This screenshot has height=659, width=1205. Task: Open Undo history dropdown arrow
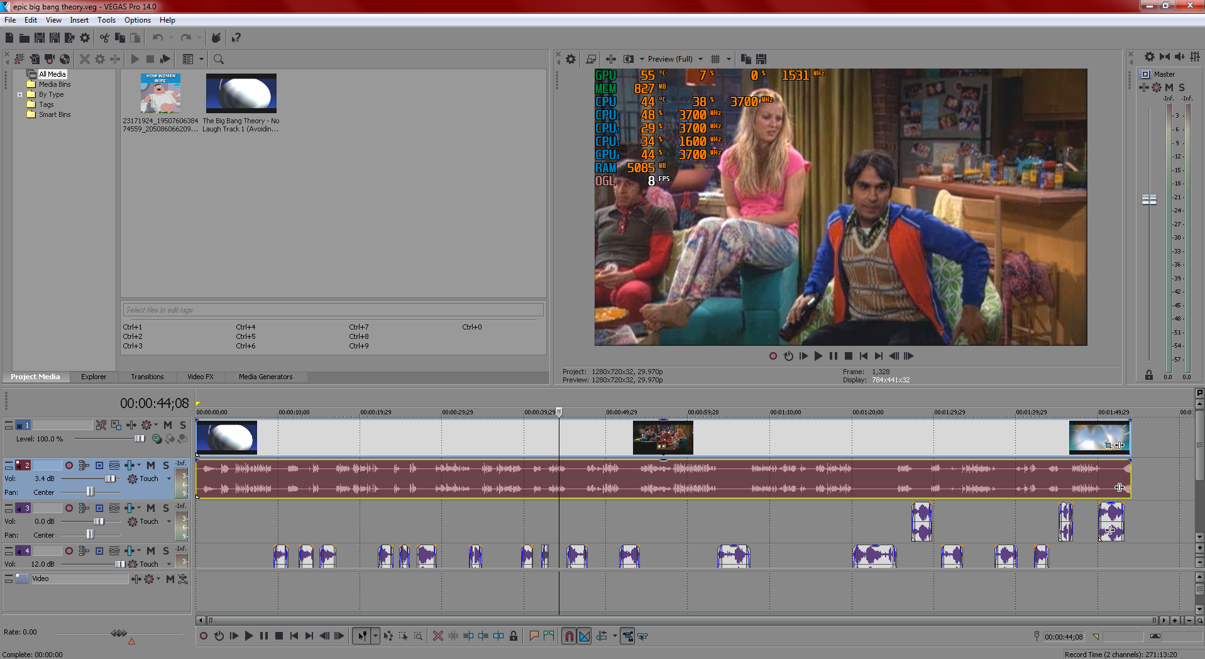coord(171,38)
